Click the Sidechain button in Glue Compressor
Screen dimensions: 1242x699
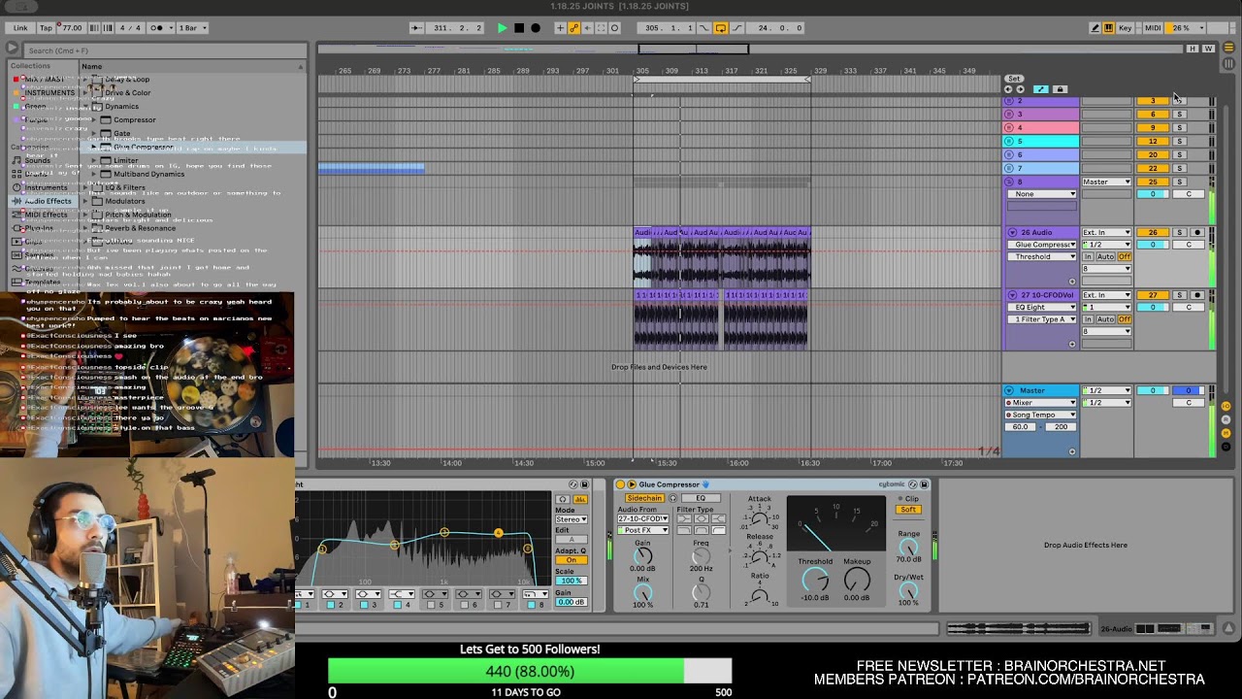[643, 498]
